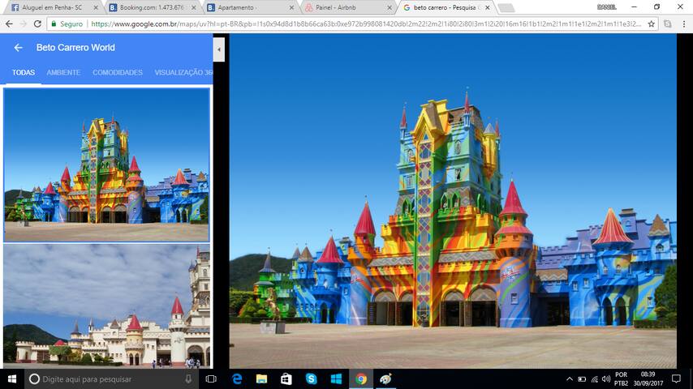693x389 pixels.
Task: Click the Windows logo app on taskbar
Action: point(336,378)
